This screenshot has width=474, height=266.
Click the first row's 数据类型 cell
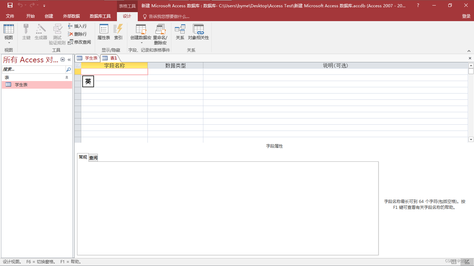tap(176, 72)
